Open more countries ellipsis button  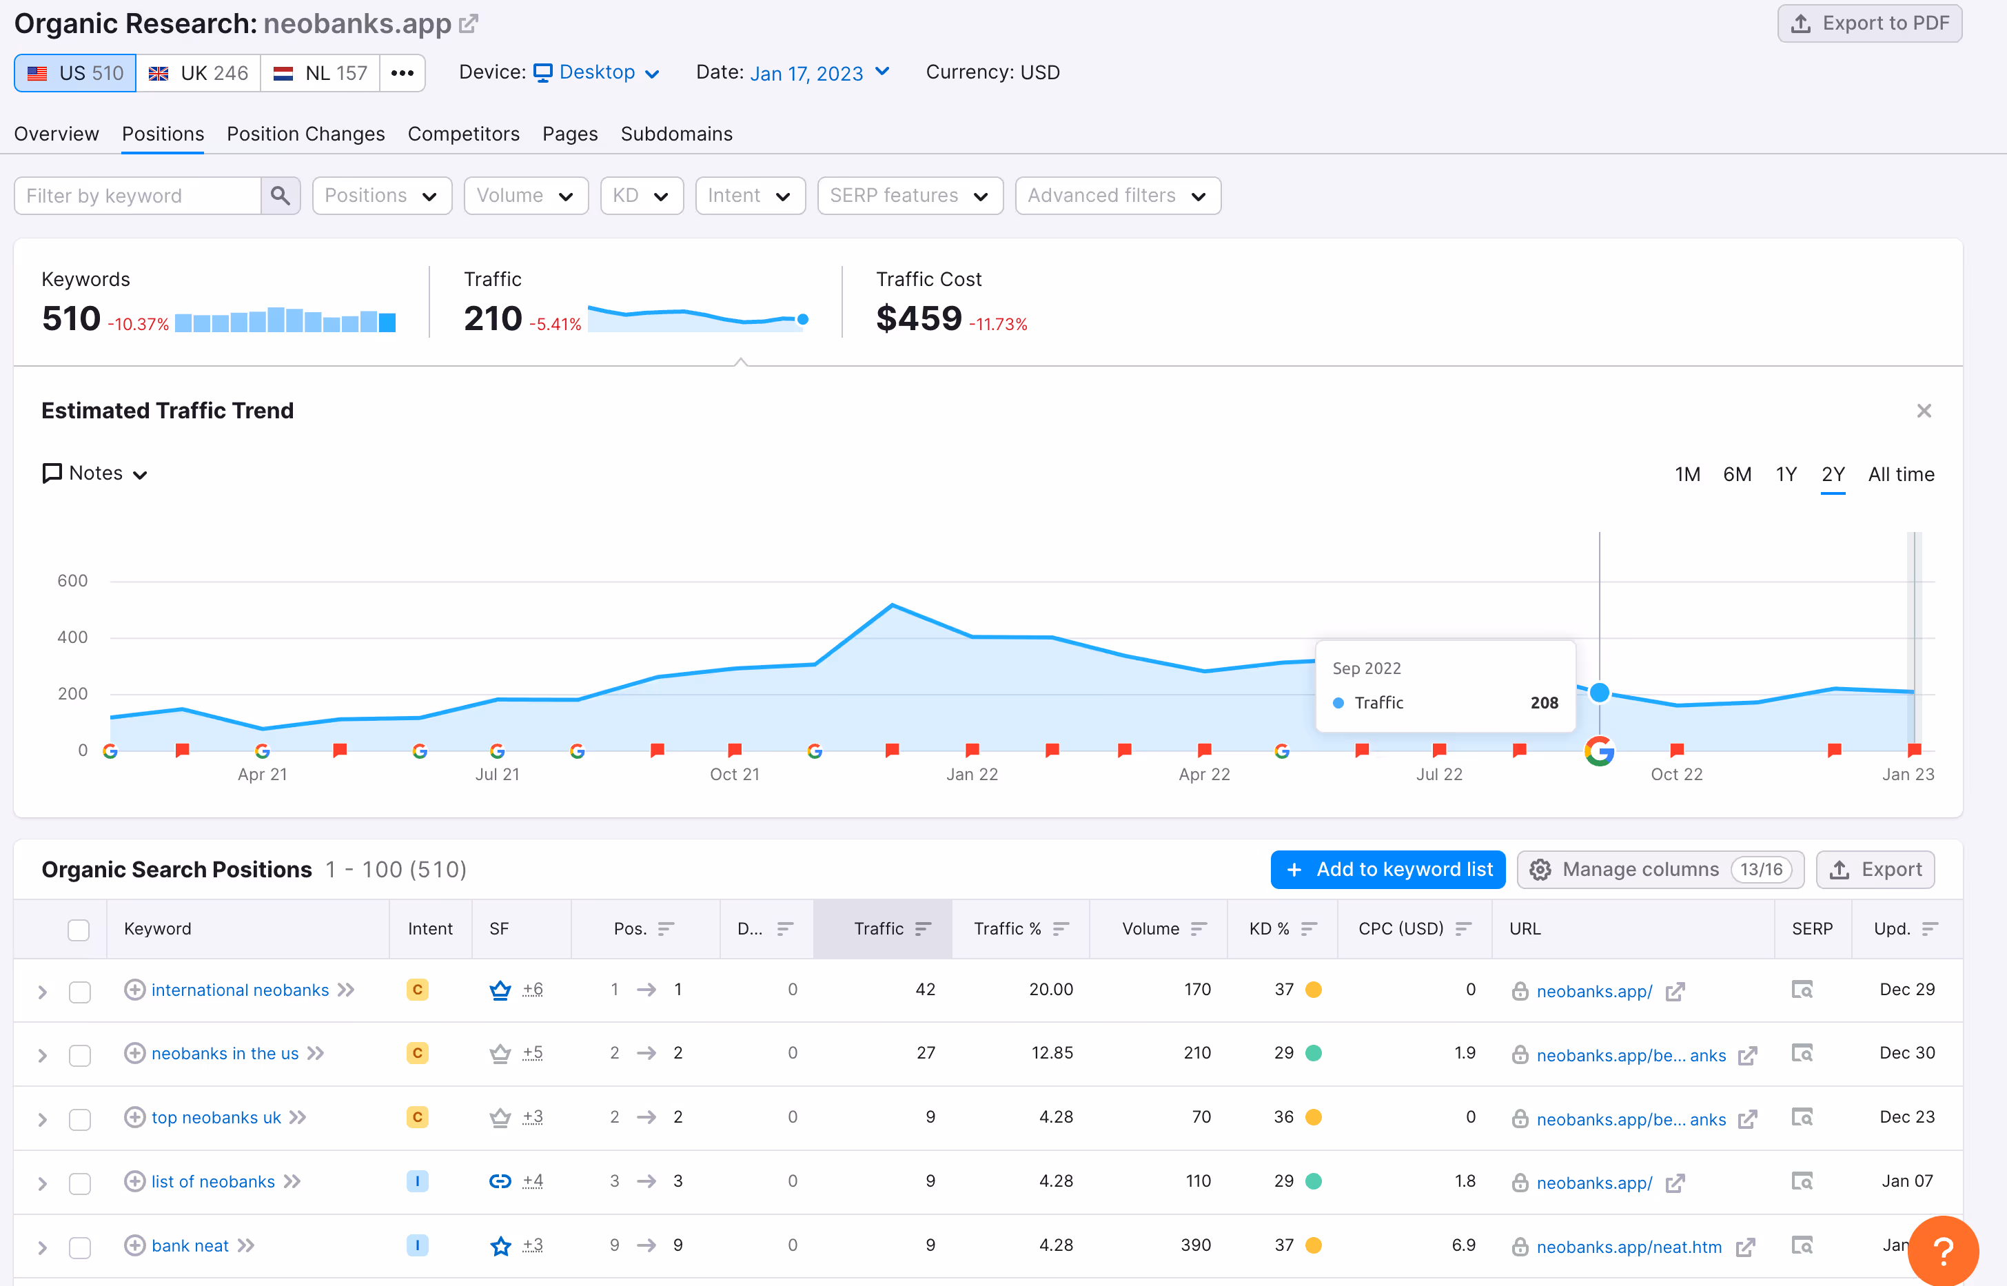[403, 72]
